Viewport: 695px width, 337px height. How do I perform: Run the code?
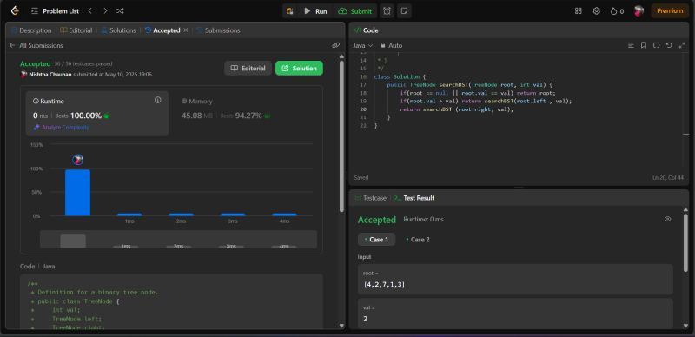coord(315,11)
